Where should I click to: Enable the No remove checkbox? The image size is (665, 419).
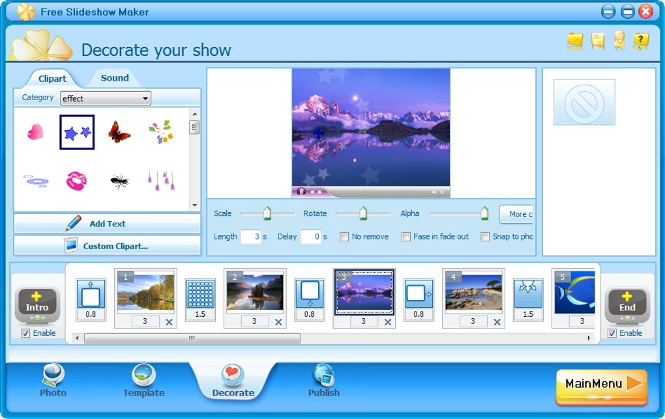click(x=344, y=237)
